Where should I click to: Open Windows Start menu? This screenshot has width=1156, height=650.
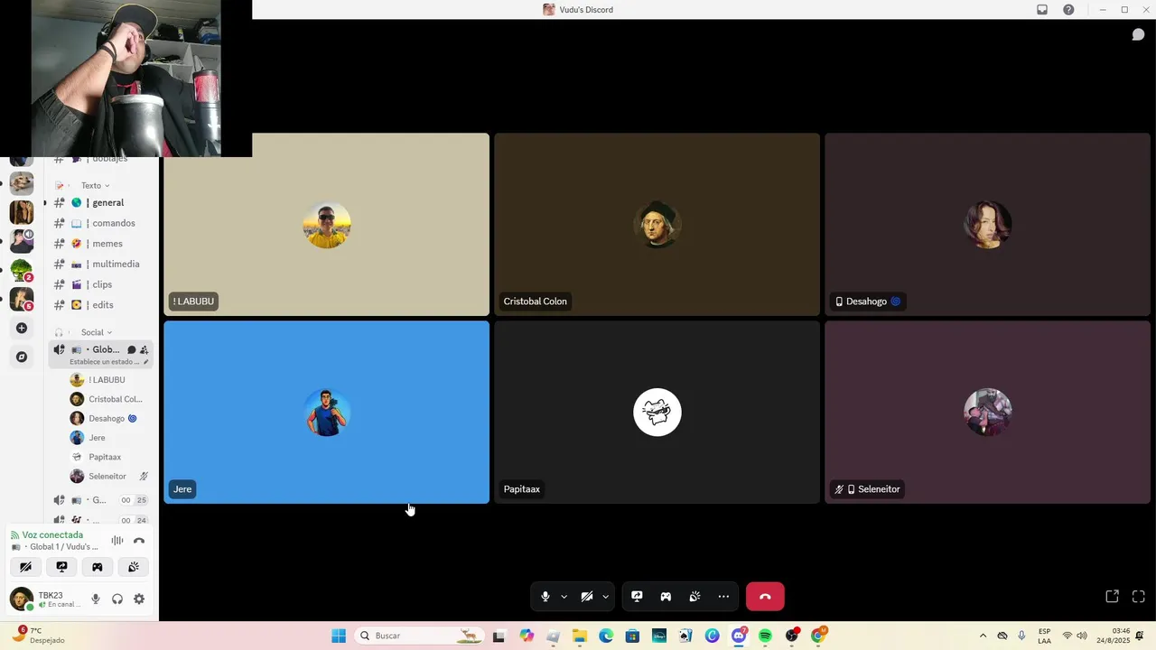339,636
